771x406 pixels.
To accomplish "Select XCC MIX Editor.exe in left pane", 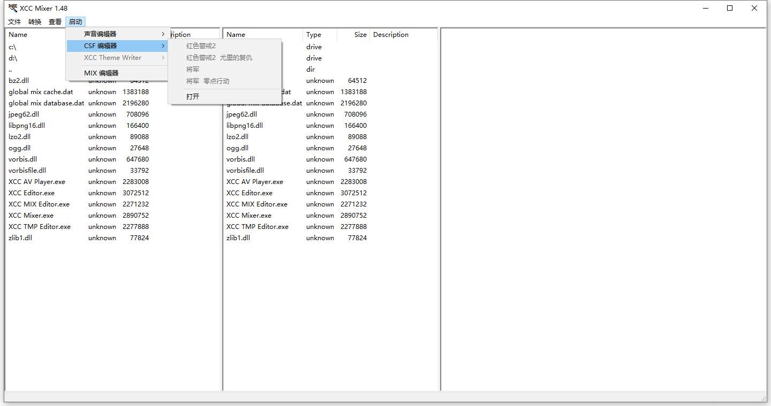I will (39, 204).
